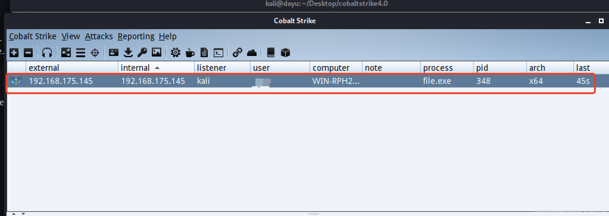Sort sessions by the external column header

pyautogui.click(x=72, y=68)
